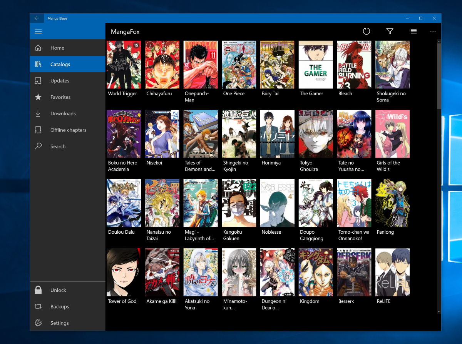Image resolution: width=462 pixels, height=344 pixels.
Task: Open Chihayafuru manga cover
Action: point(162,65)
